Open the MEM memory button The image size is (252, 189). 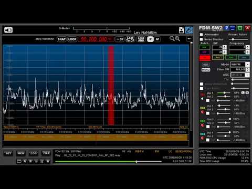point(21,153)
